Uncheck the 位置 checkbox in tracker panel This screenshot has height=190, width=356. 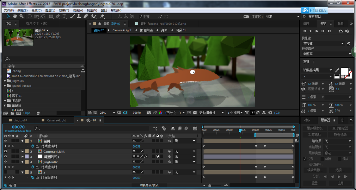pos(305,159)
